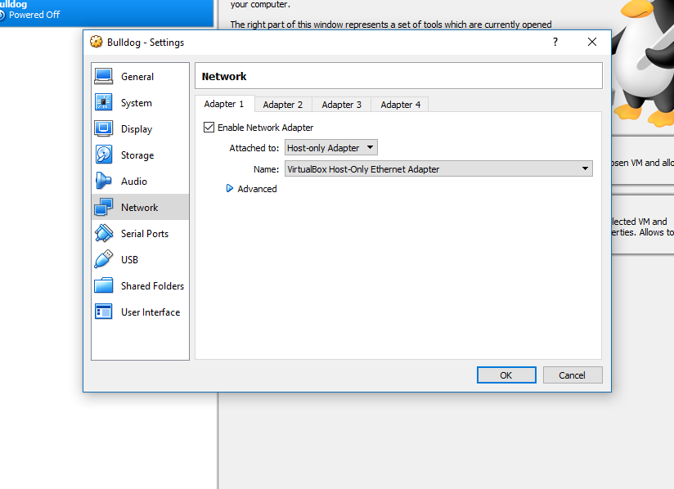Switch to the Adapter 2 tab
This screenshot has height=489, width=674.
(283, 105)
